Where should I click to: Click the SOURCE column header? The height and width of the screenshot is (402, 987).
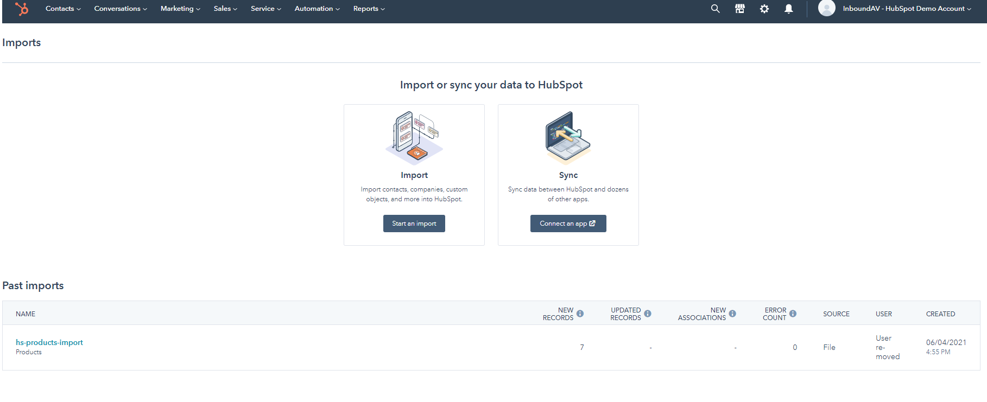[x=836, y=314]
